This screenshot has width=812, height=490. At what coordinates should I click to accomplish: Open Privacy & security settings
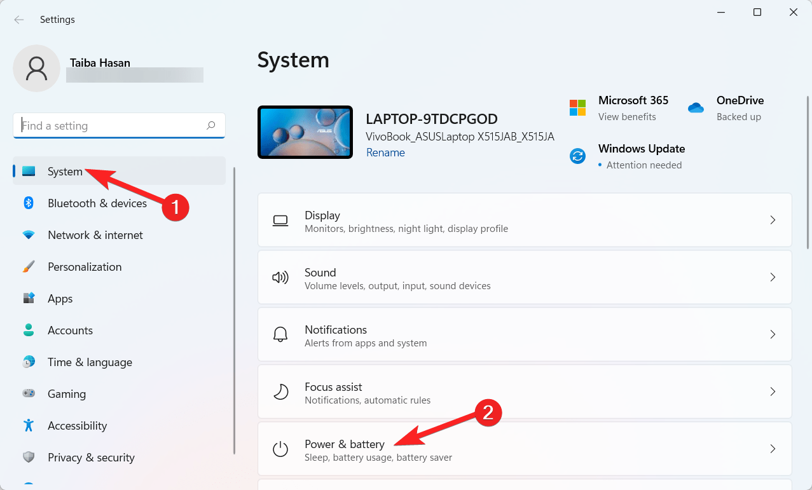120,457
